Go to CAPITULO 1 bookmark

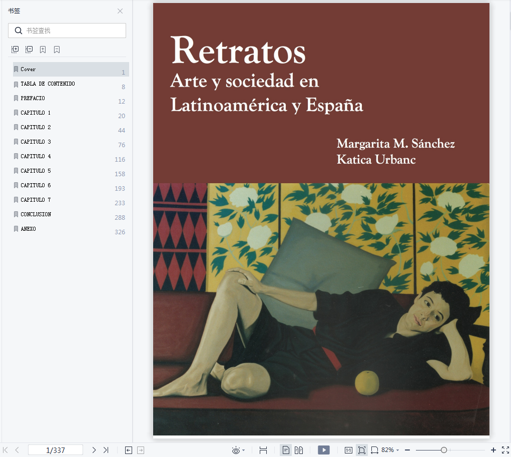pos(71,113)
